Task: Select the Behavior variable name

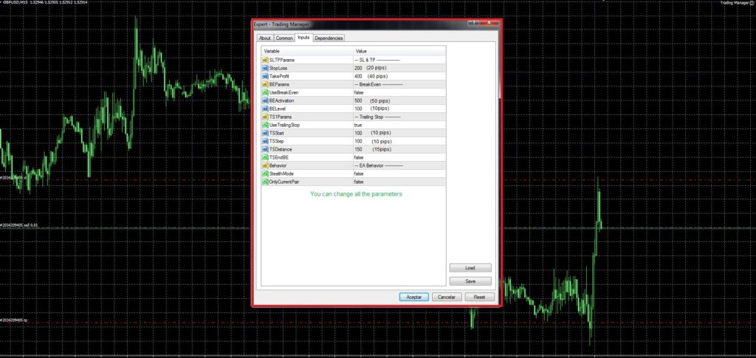Action: (x=278, y=166)
